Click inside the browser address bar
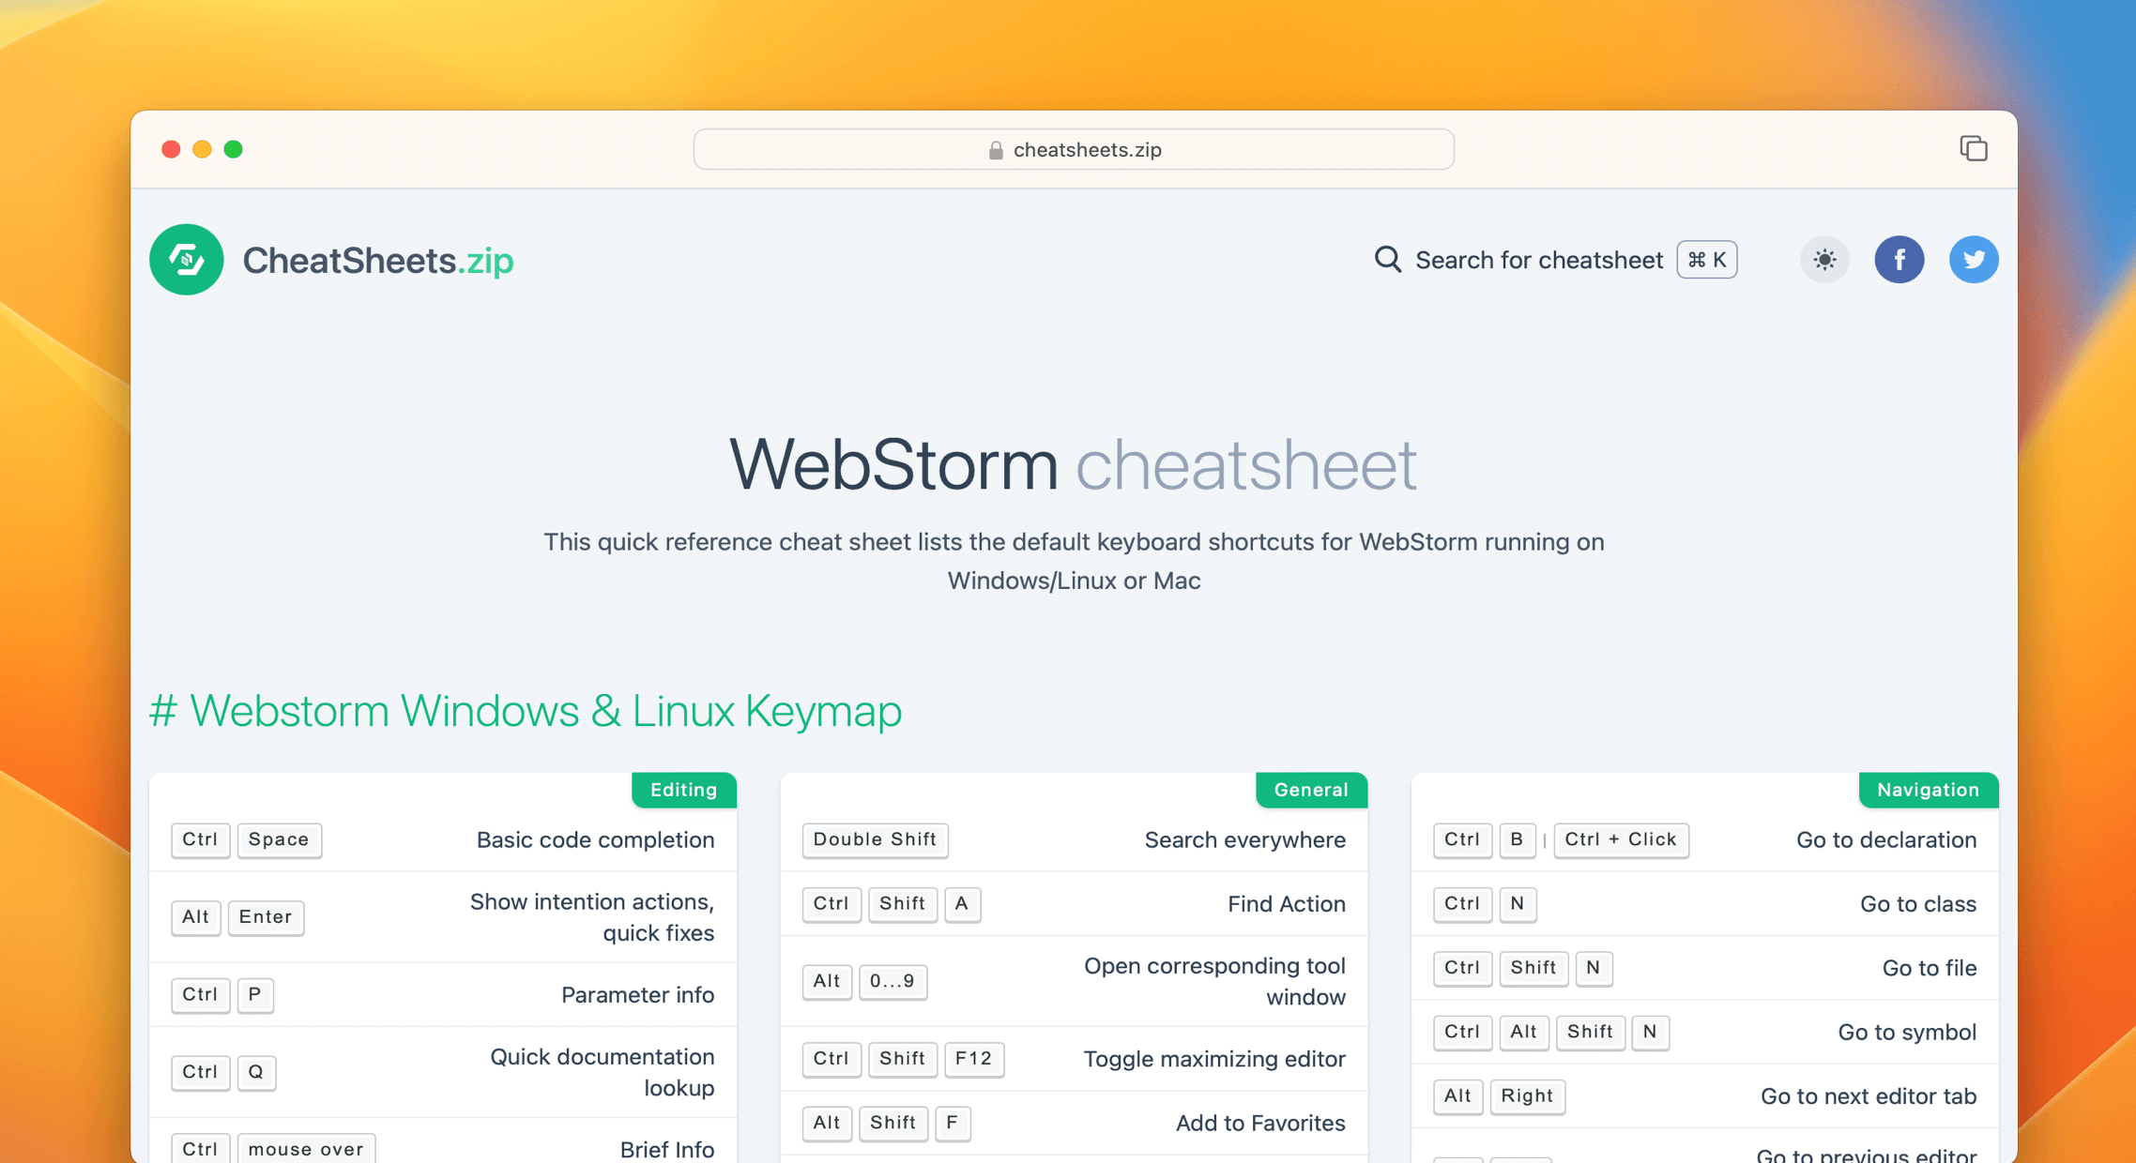Viewport: 2136px width, 1163px height. (x=1073, y=149)
